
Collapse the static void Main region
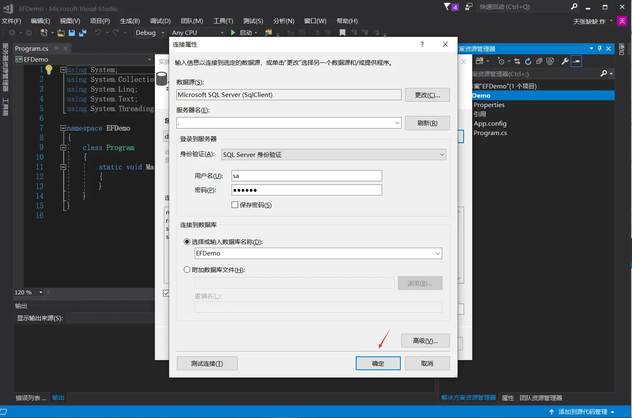(63, 167)
